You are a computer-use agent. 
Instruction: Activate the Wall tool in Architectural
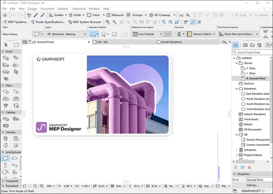(x=5, y=158)
